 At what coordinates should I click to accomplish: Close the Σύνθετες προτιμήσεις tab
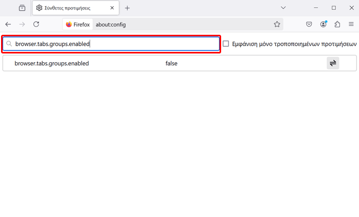[x=112, y=8]
